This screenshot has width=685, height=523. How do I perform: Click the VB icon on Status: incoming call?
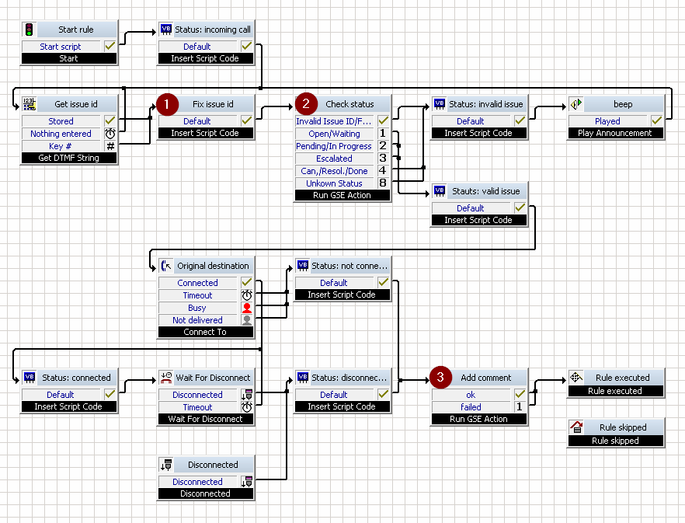click(166, 30)
